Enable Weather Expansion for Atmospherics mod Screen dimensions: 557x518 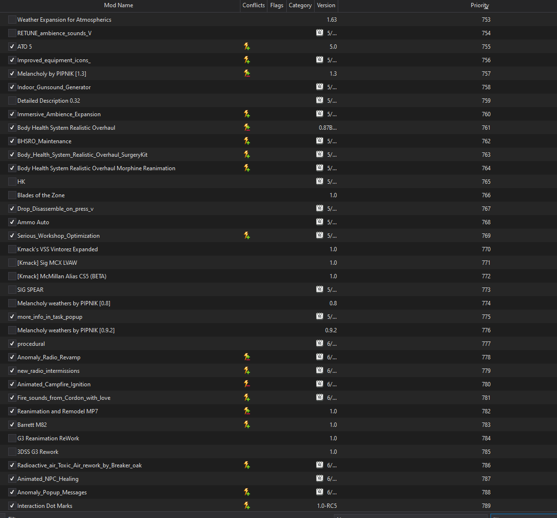pyautogui.click(x=12, y=20)
